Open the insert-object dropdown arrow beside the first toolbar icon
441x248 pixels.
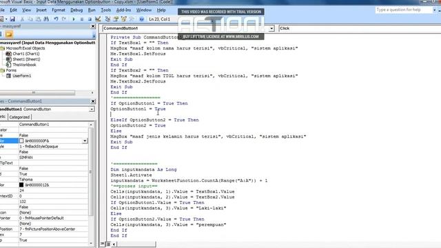point(6,19)
